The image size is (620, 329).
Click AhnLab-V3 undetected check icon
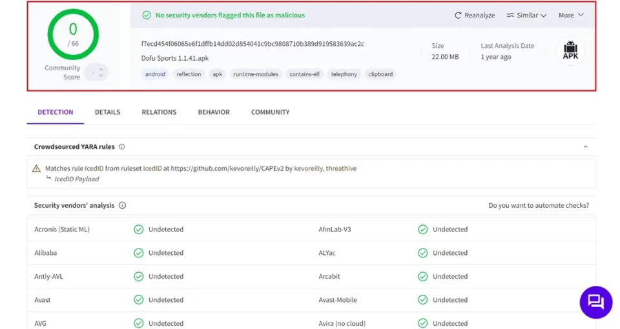(422, 230)
